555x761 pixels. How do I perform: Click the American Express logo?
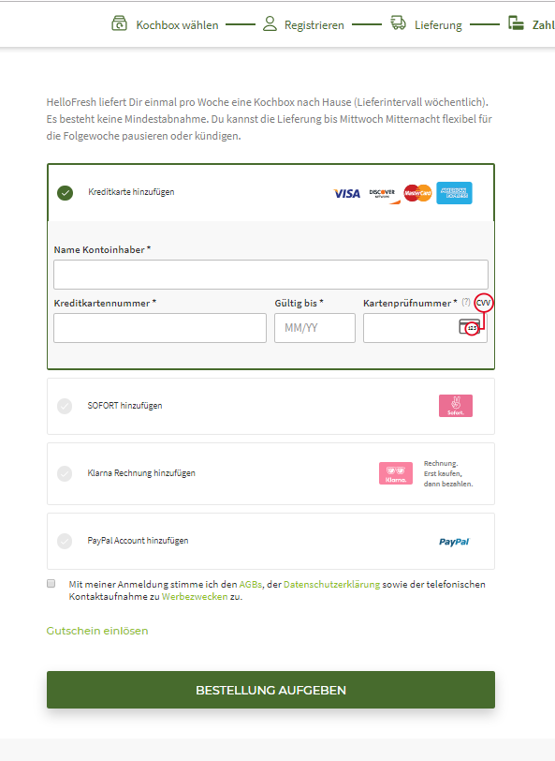(x=454, y=193)
